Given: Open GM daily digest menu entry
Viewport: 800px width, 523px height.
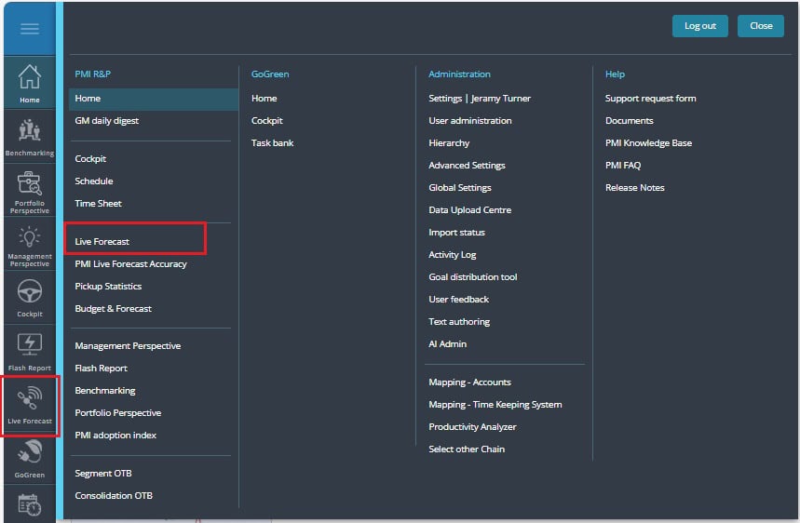Looking at the screenshot, I should pos(106,121).
